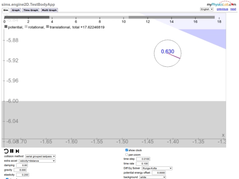239x179 pixels.
Task: Restart the simulation with the rewind icon
Action: click(x=6, y=151)
